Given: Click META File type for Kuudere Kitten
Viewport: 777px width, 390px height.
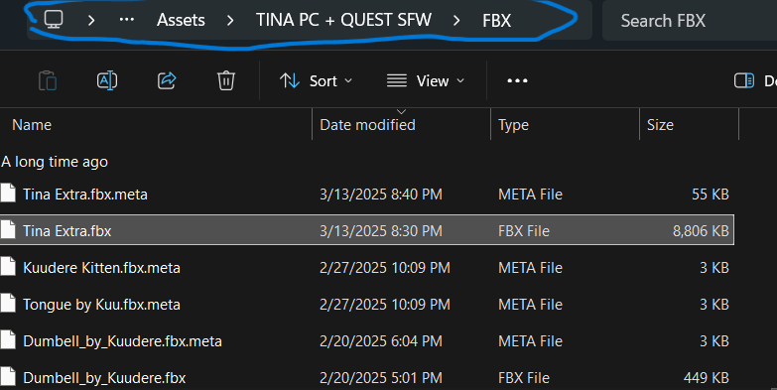Looking at the screenshot, I should click(x=530, y=268).
